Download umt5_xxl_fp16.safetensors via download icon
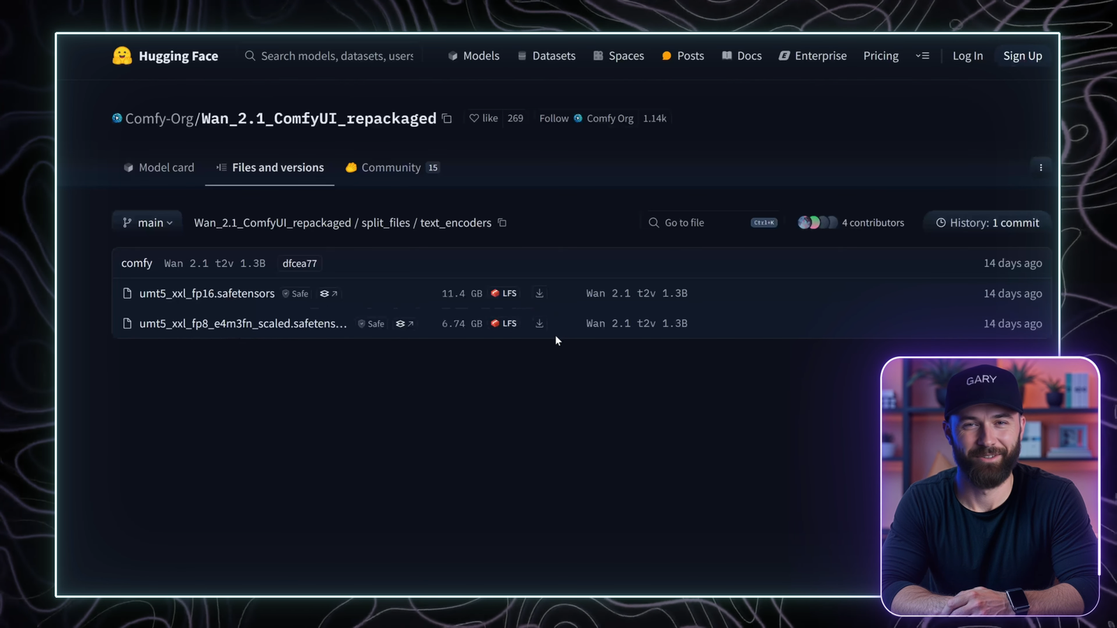Image resolution: width=1117 pixels, height=628 pixels. click(x=540, y=293)
